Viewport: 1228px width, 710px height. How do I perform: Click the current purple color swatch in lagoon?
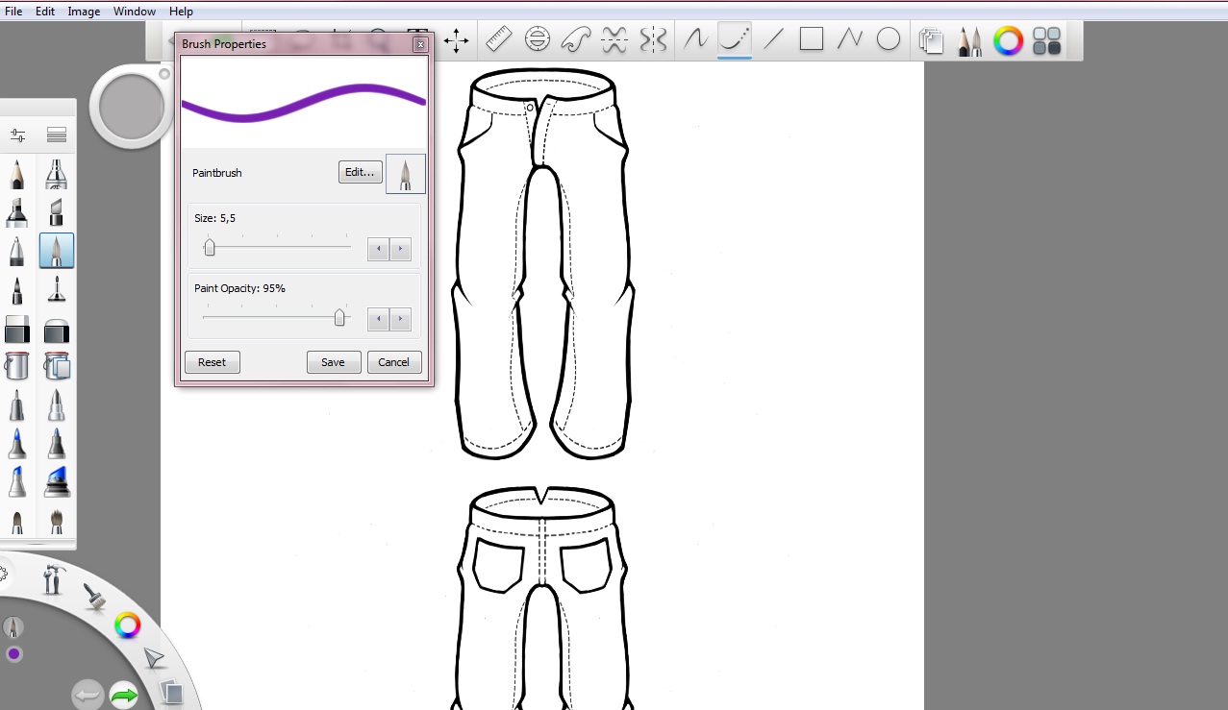tap(13, 654)
